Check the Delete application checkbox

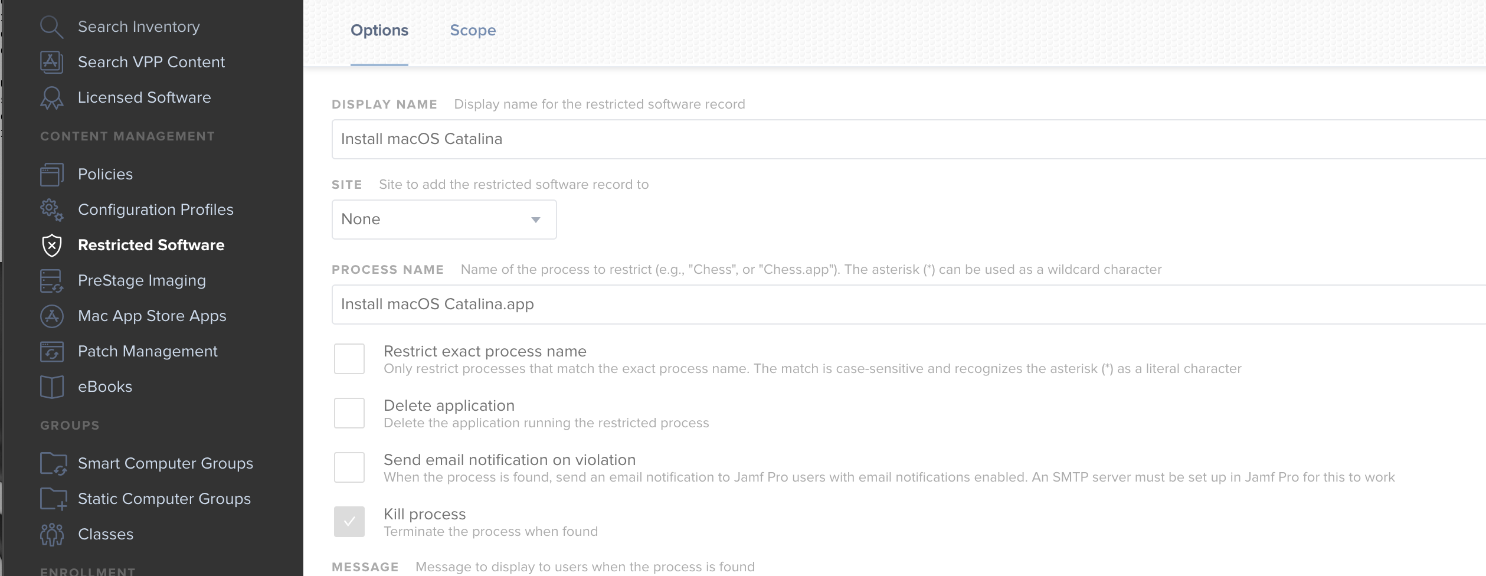coord(349,413)
